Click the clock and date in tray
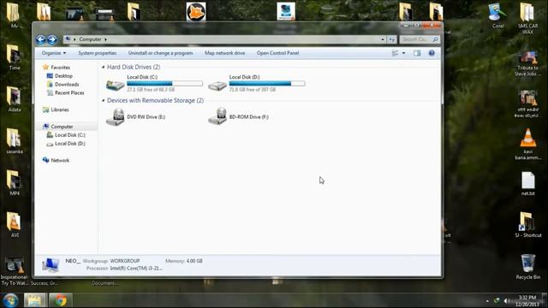Screen dimensions: 548x308 pos(527,300)
